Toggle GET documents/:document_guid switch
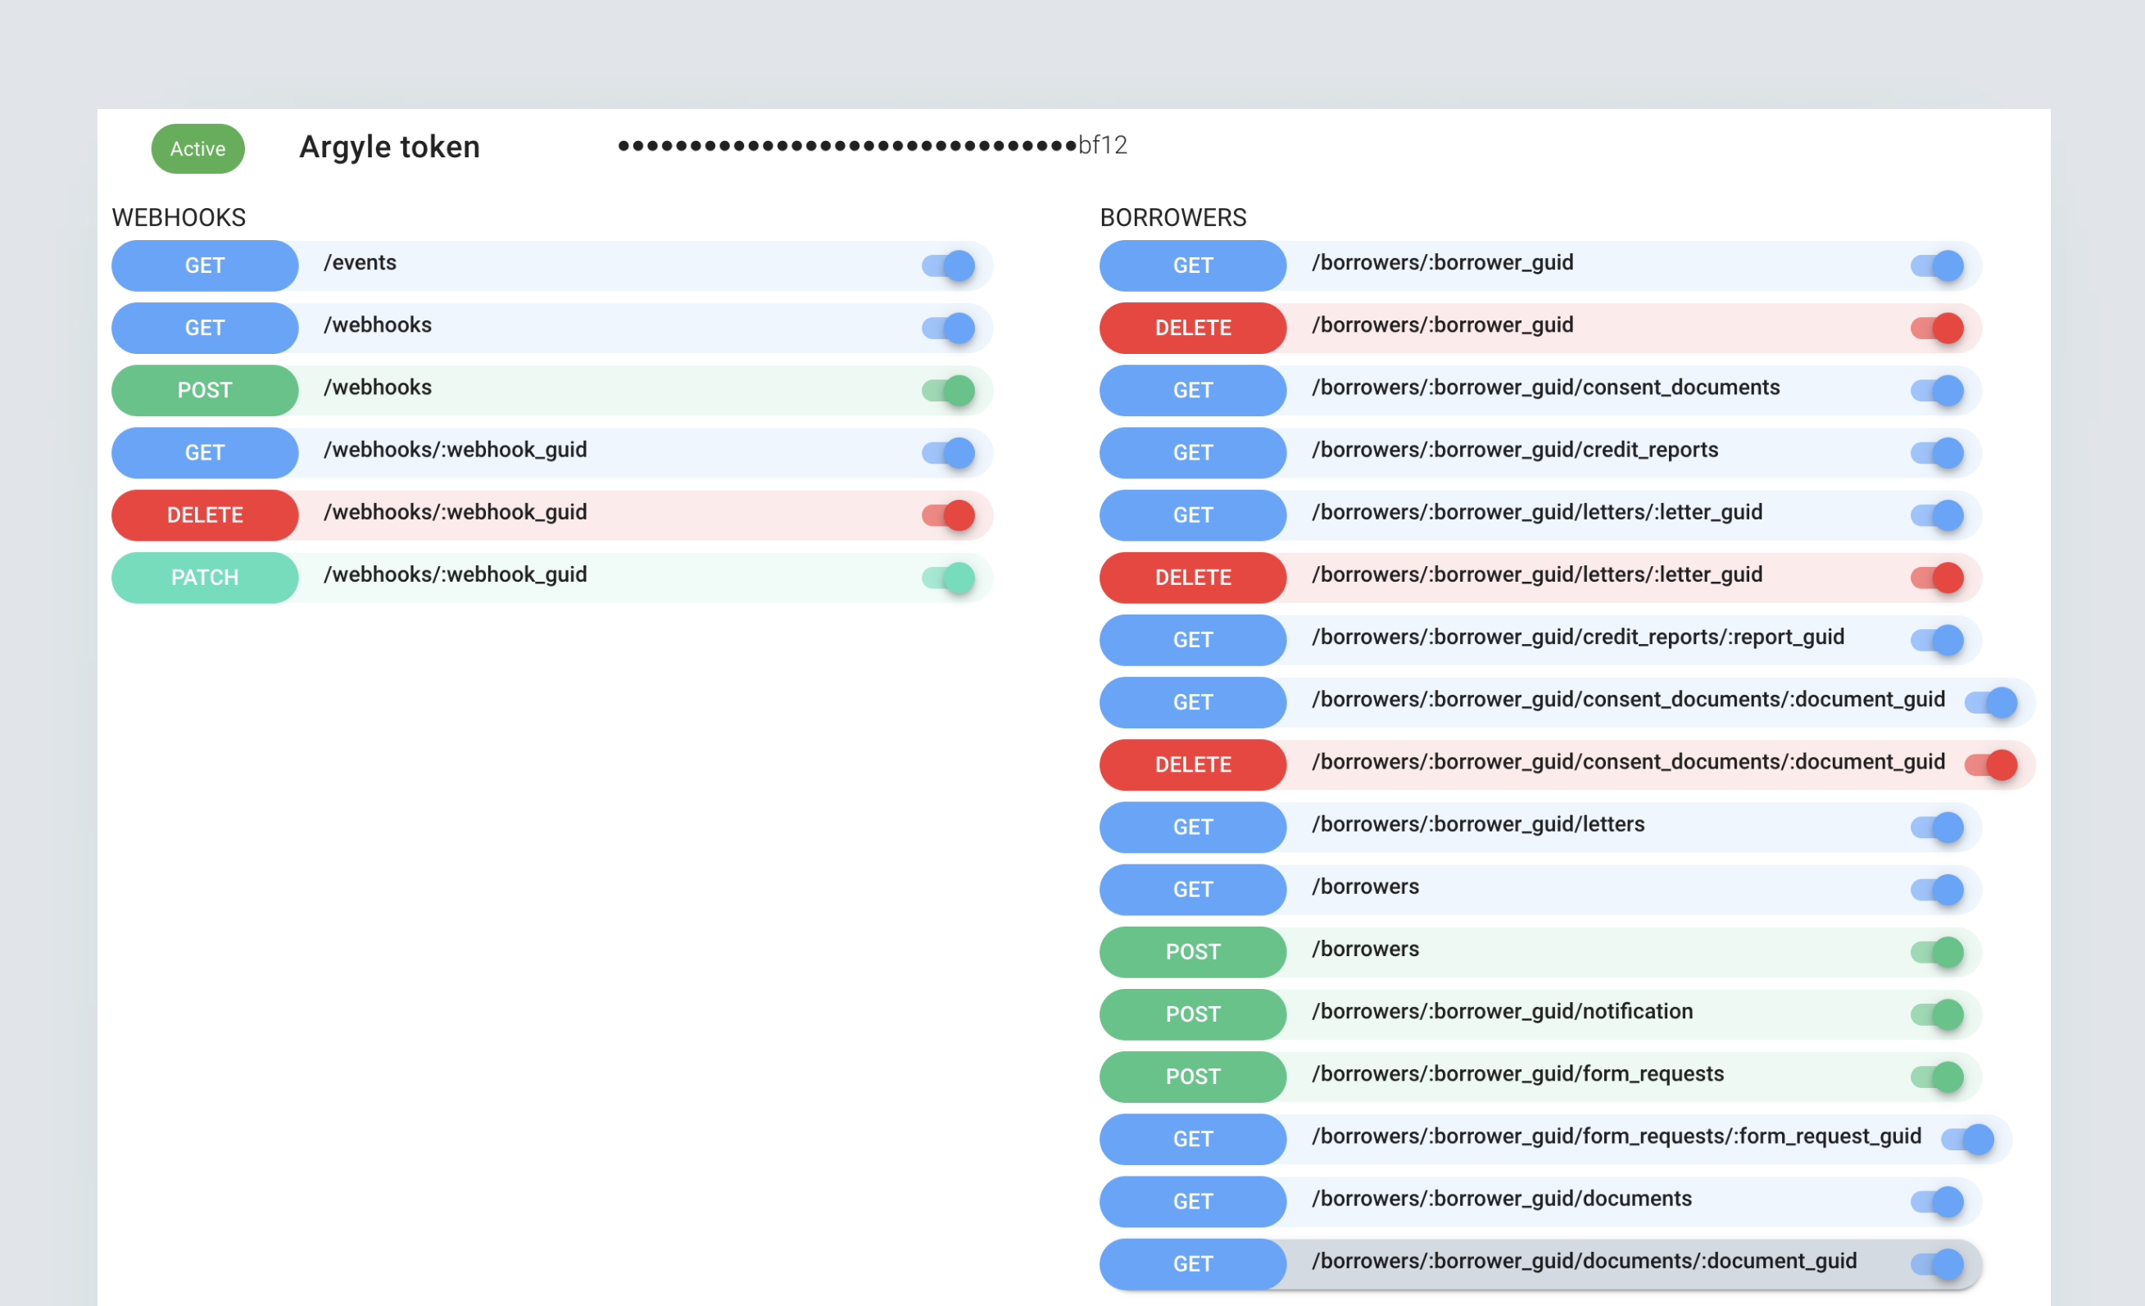This screenshot has height=1306, width=2145. 1936,1263
